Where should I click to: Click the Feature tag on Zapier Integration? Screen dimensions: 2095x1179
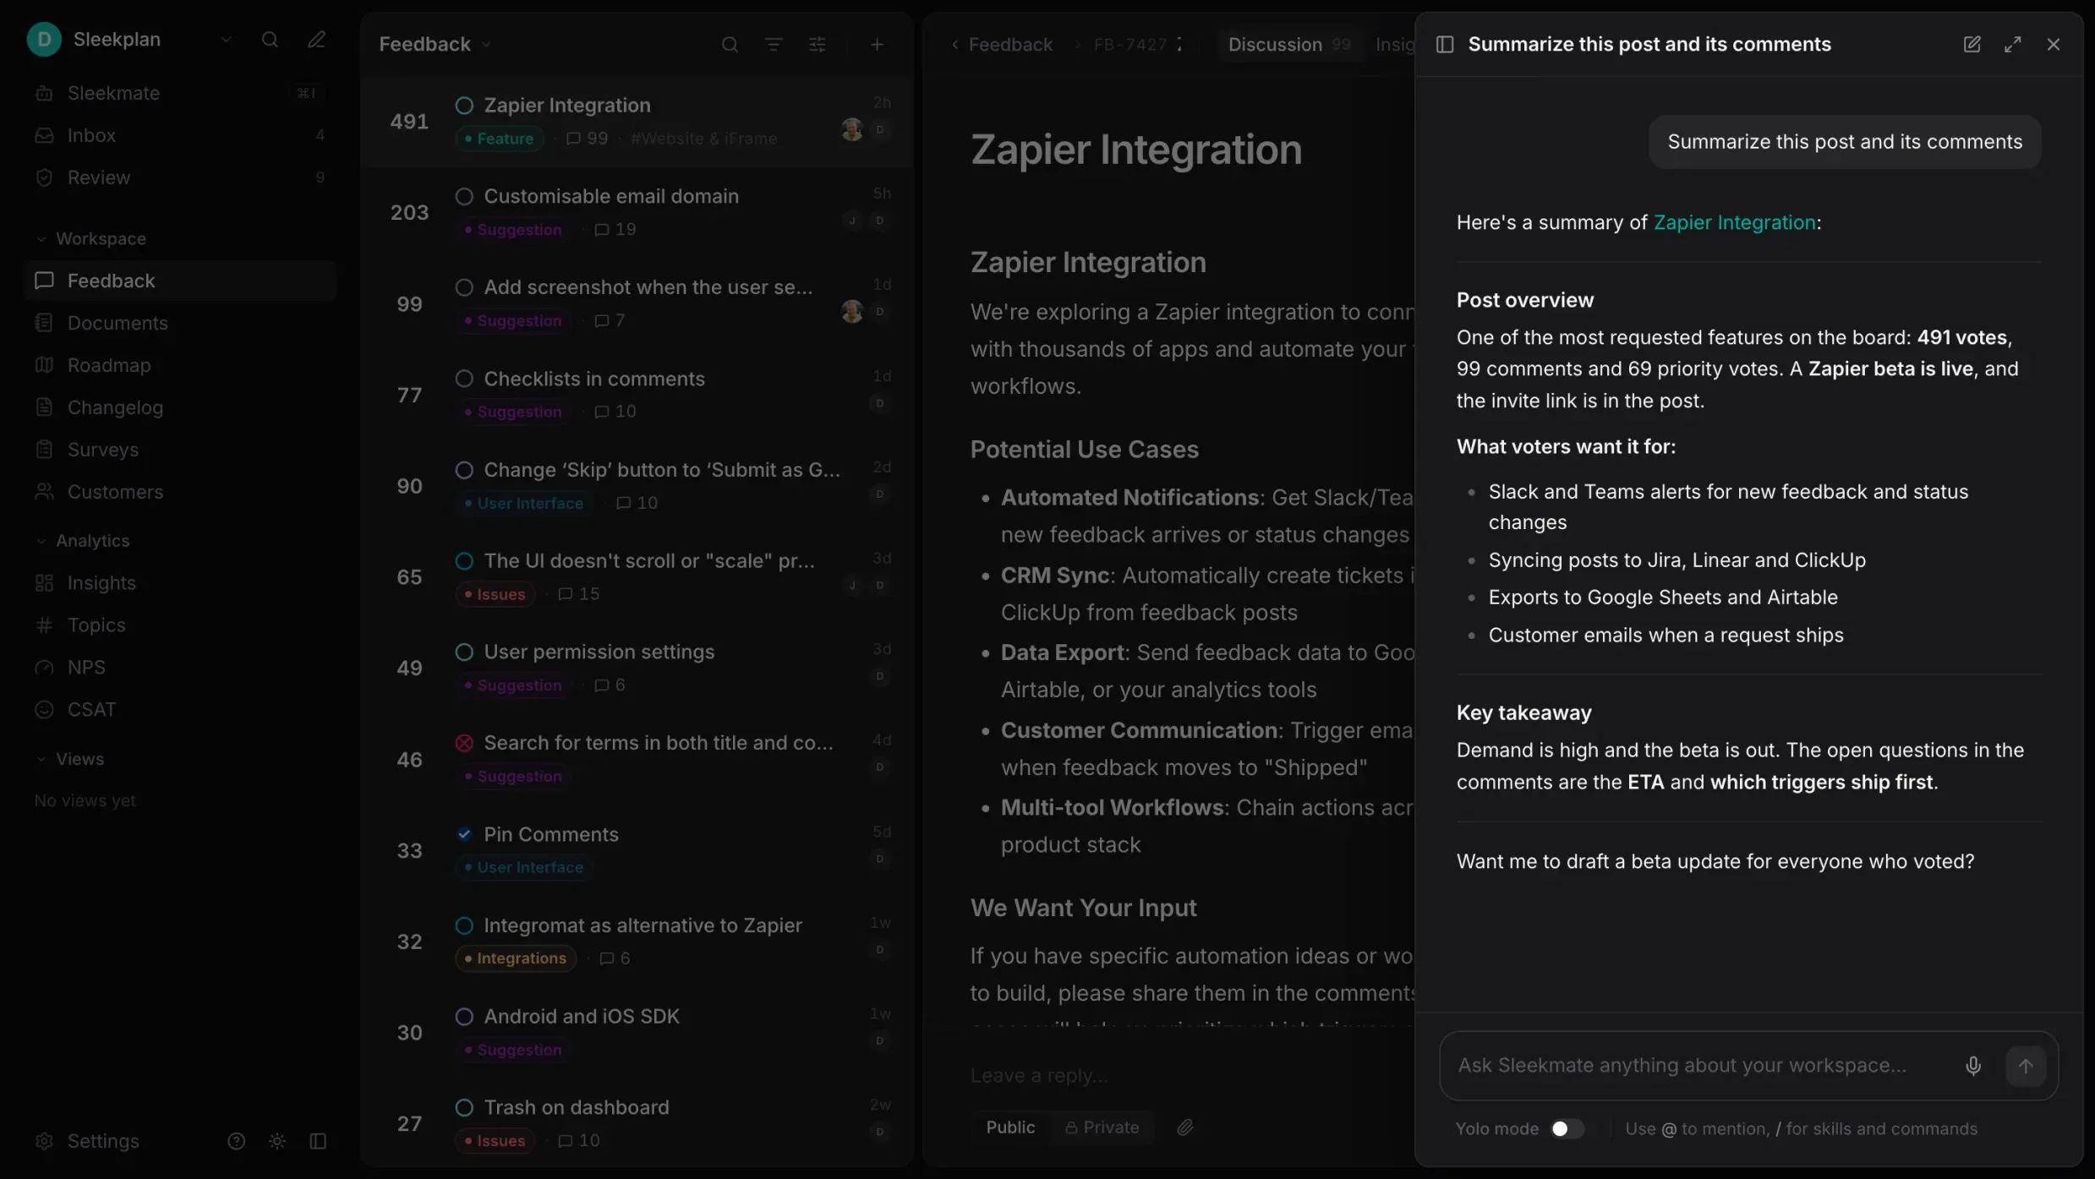(x=499, y=139)
